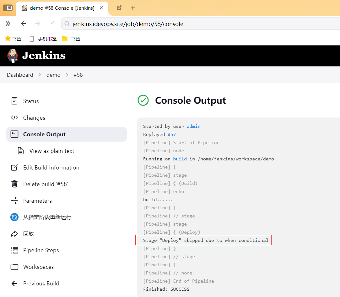Go back with the browser back arrow
This screenshot has width=340, height=297.
coord(24,23)
